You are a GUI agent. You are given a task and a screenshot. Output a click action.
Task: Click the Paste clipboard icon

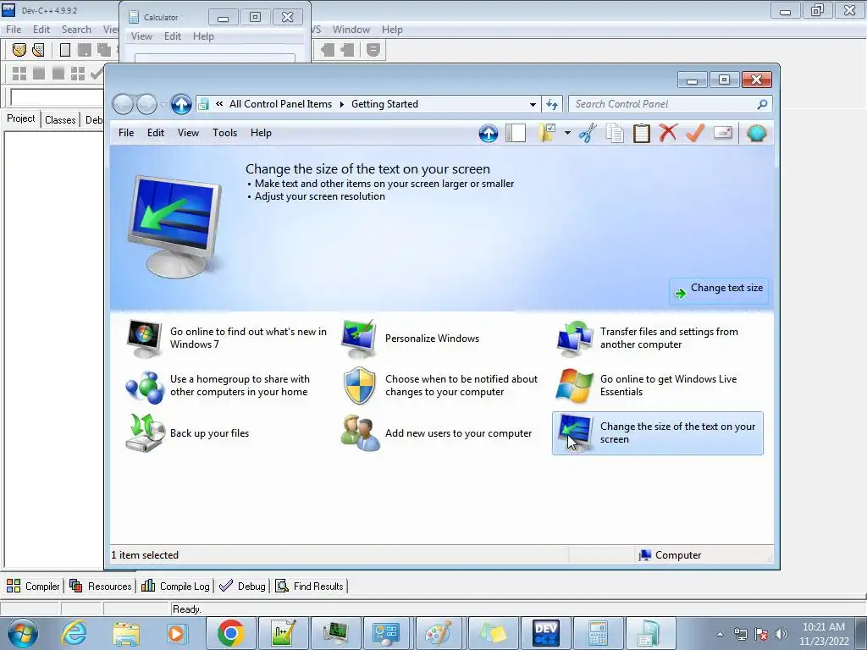pyautogui.click(x=642, y=133)
